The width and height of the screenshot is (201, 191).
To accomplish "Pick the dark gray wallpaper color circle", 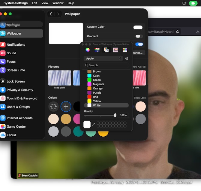I will click(66, 132).
